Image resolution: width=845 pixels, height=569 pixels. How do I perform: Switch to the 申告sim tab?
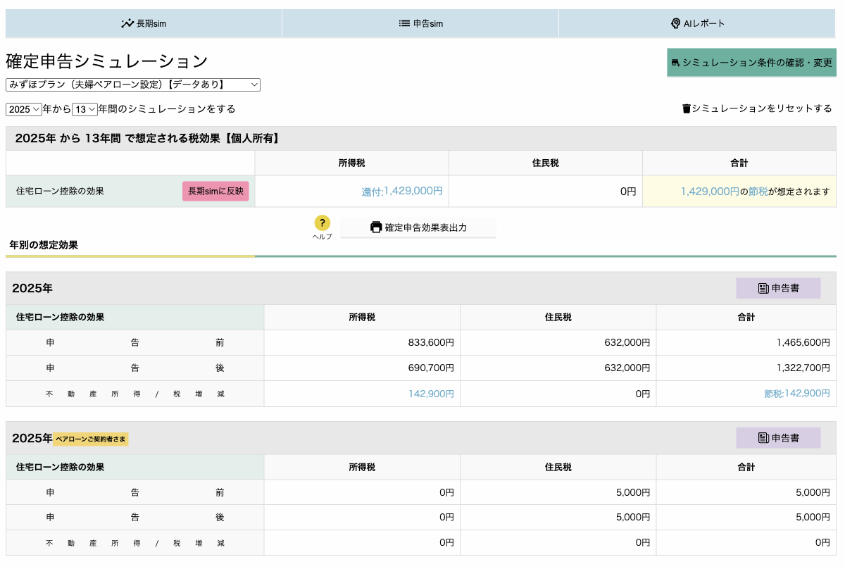pyautogui.click(x=420, y=23)
